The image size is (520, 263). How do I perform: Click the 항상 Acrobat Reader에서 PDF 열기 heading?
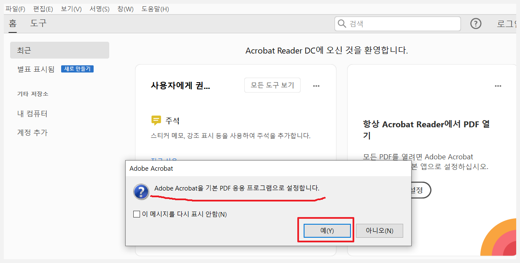click(426, 130)
